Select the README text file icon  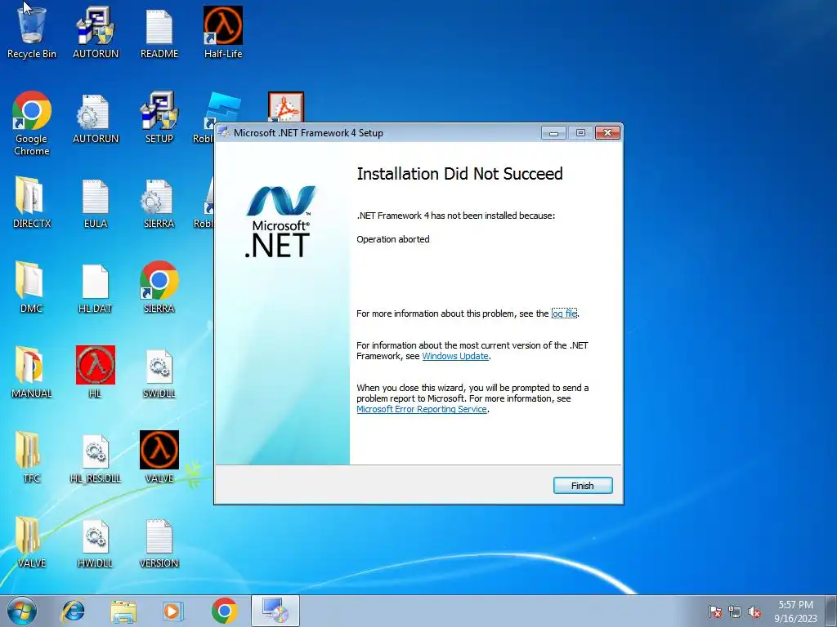pos(159,32)
